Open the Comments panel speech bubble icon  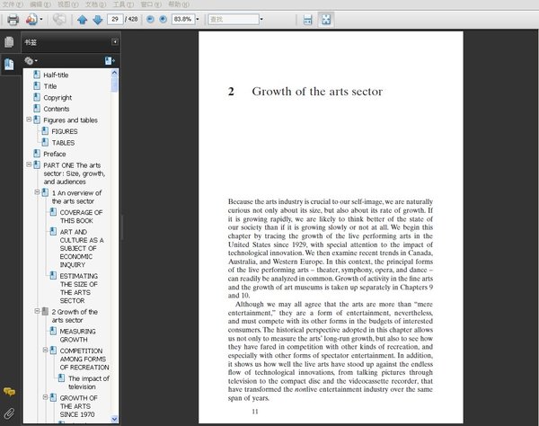9,392
